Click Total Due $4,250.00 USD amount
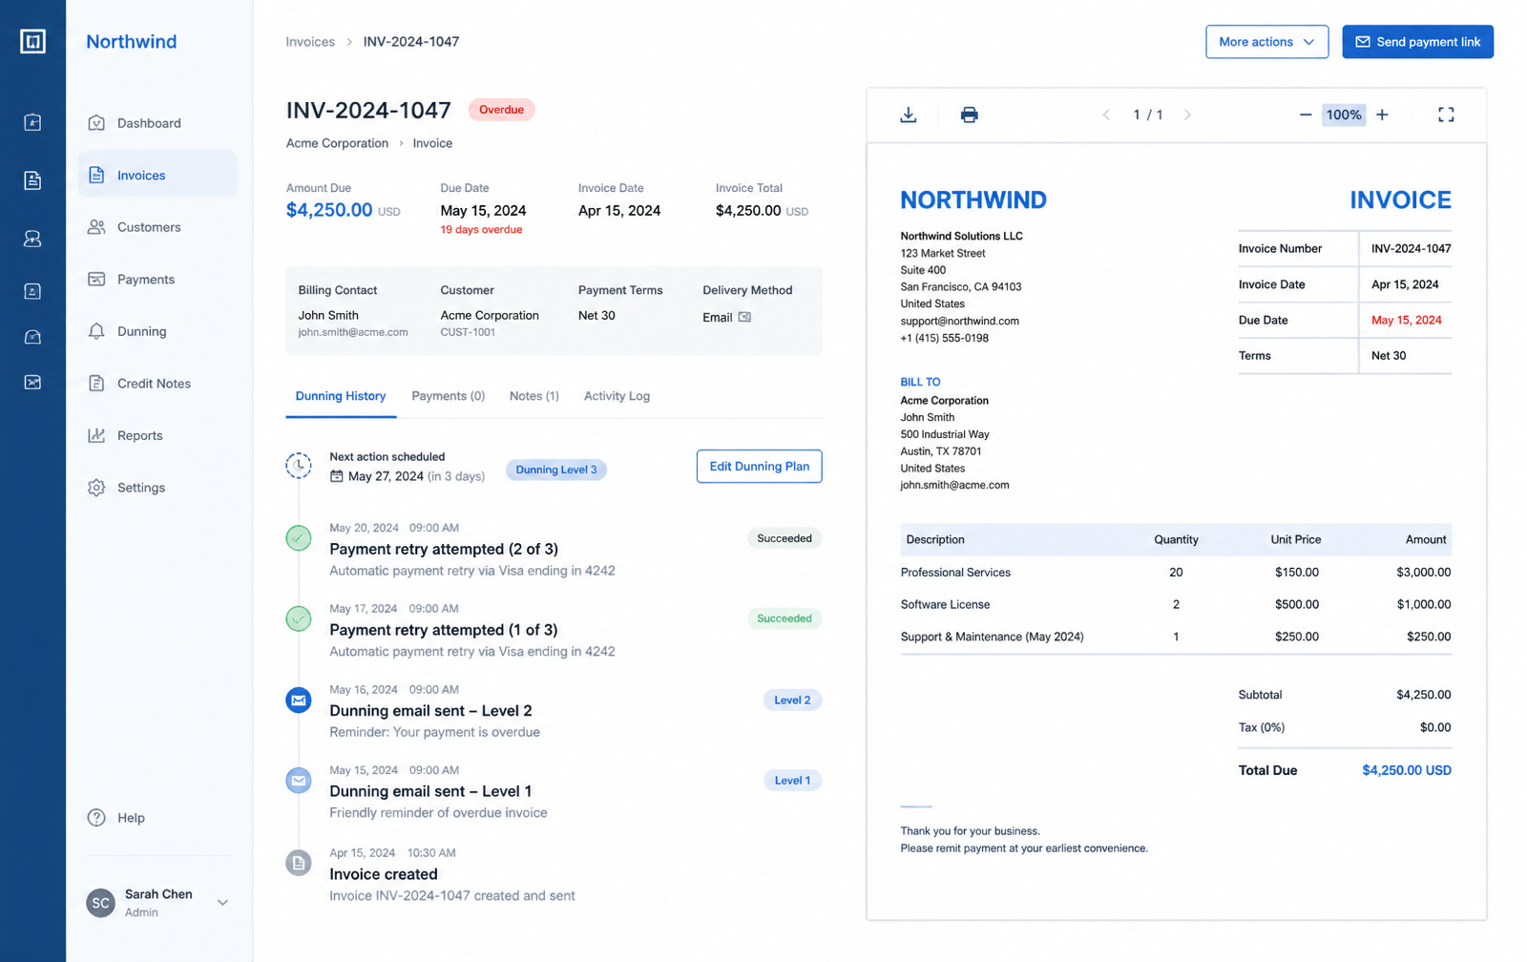1527x962 pixels. click(1406, 770)
